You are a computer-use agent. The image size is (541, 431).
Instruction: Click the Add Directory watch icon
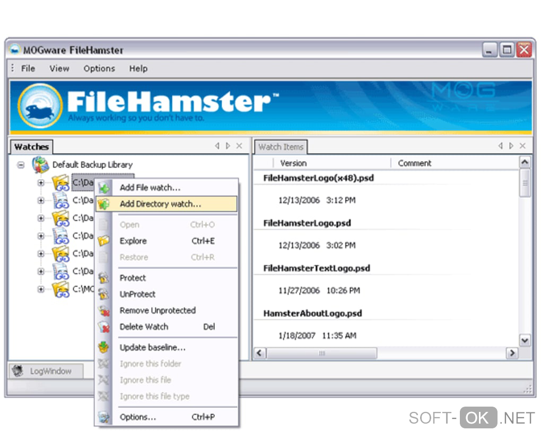pos(103,204)
